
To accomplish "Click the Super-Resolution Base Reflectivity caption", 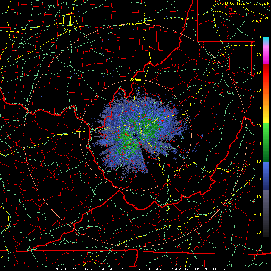I will point(95,269).
